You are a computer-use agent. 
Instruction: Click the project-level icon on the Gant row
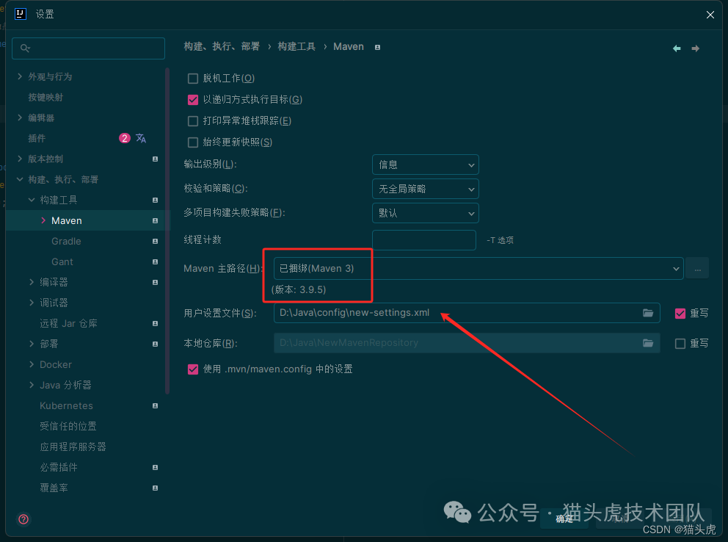pyautogui.click(x=155, y=261)
